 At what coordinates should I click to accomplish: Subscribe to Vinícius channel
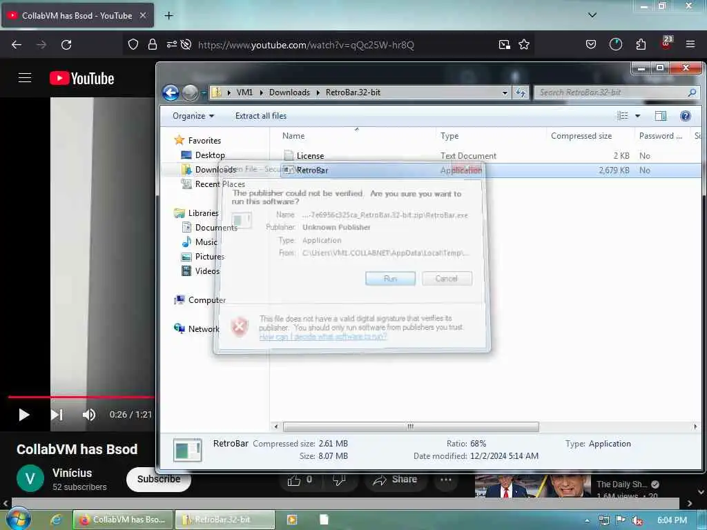point(158,479)
